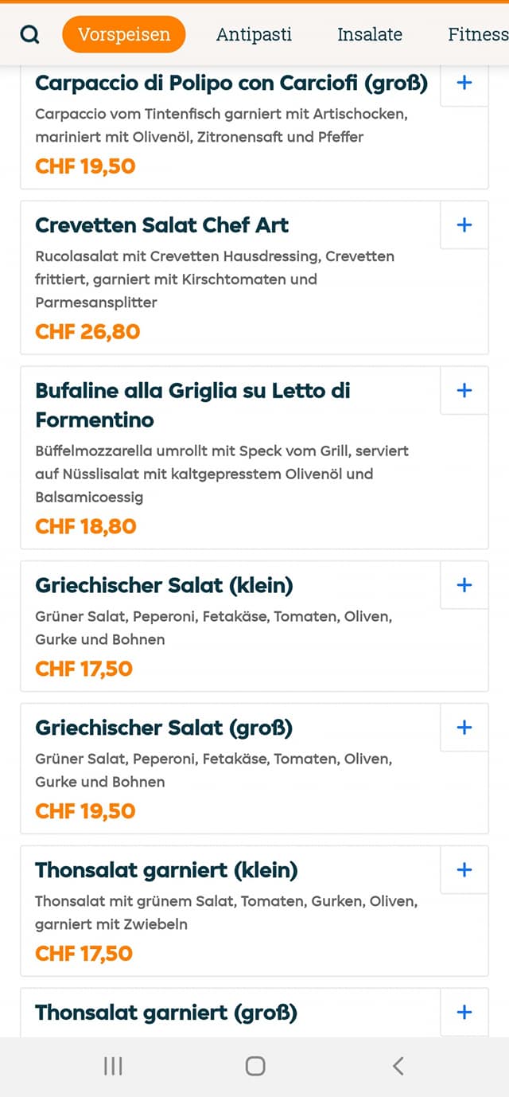Add Thonsalat garniert (klein) with plus icon

click(464, 869)
